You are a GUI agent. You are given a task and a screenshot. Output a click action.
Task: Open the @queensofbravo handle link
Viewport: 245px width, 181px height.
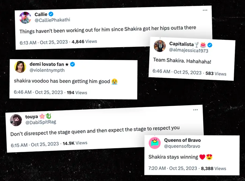(182, 146)
